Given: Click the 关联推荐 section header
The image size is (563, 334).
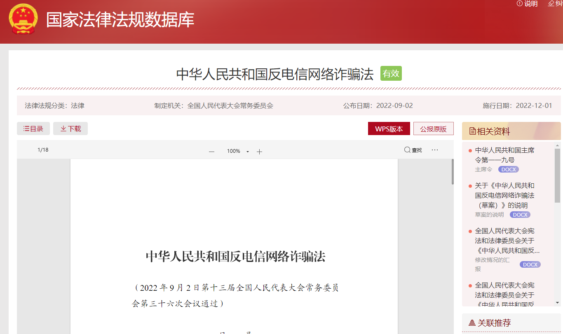Looking at the screenshot, I should pyautogui.click(x=494, y=323).
